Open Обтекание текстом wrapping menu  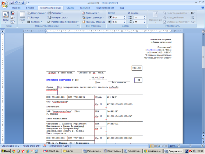(176, 22)
